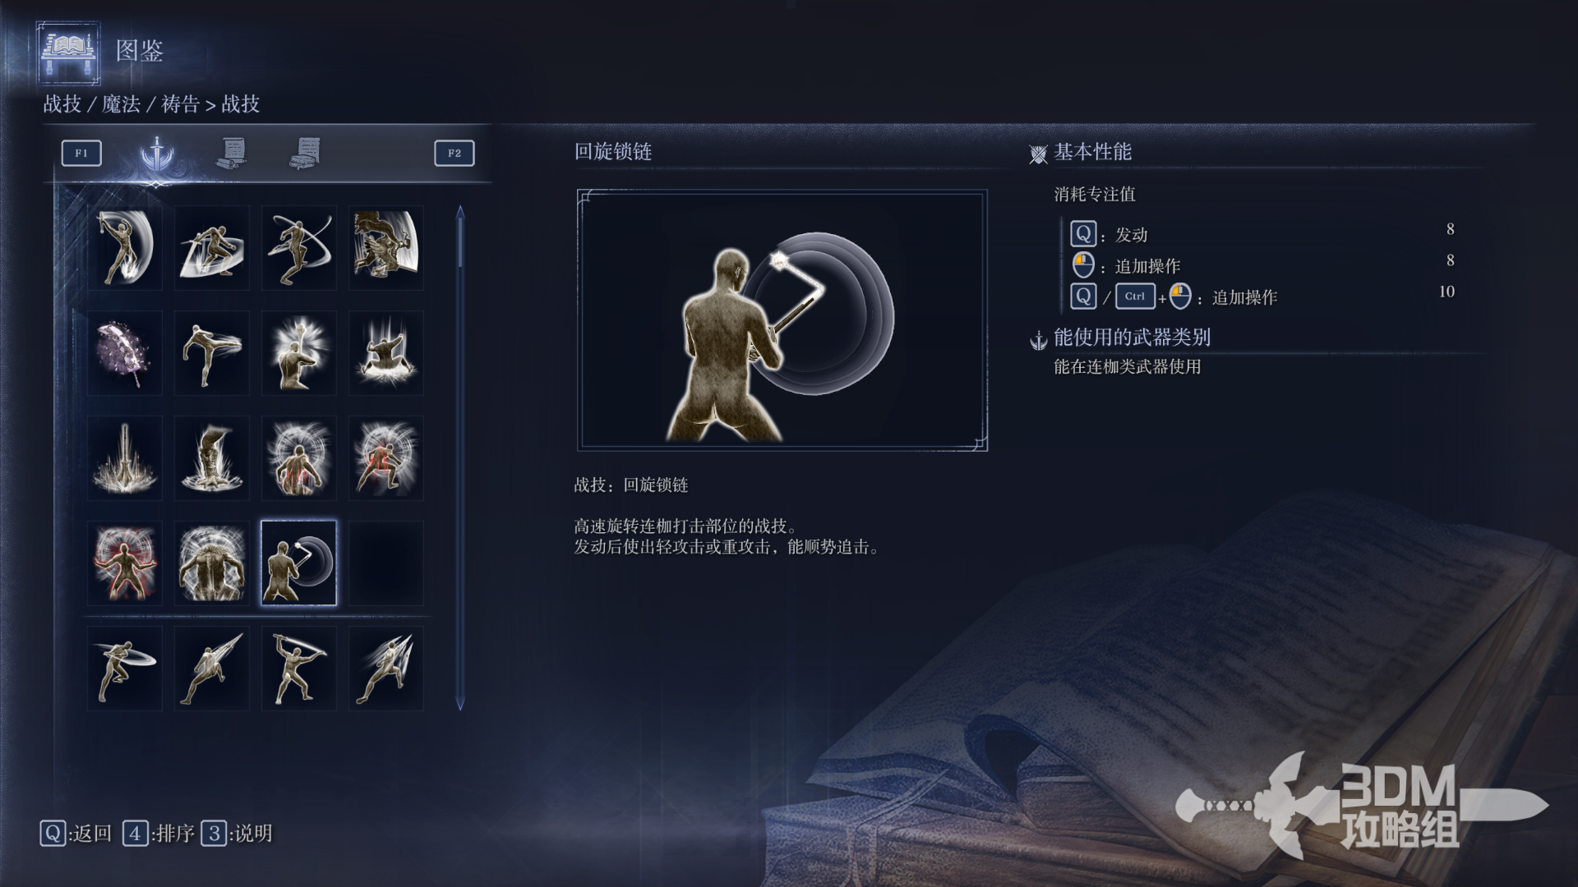Select the first top-row swinging slash skill icon
This screenshot has height=887, width=1578.
(125, 248)
